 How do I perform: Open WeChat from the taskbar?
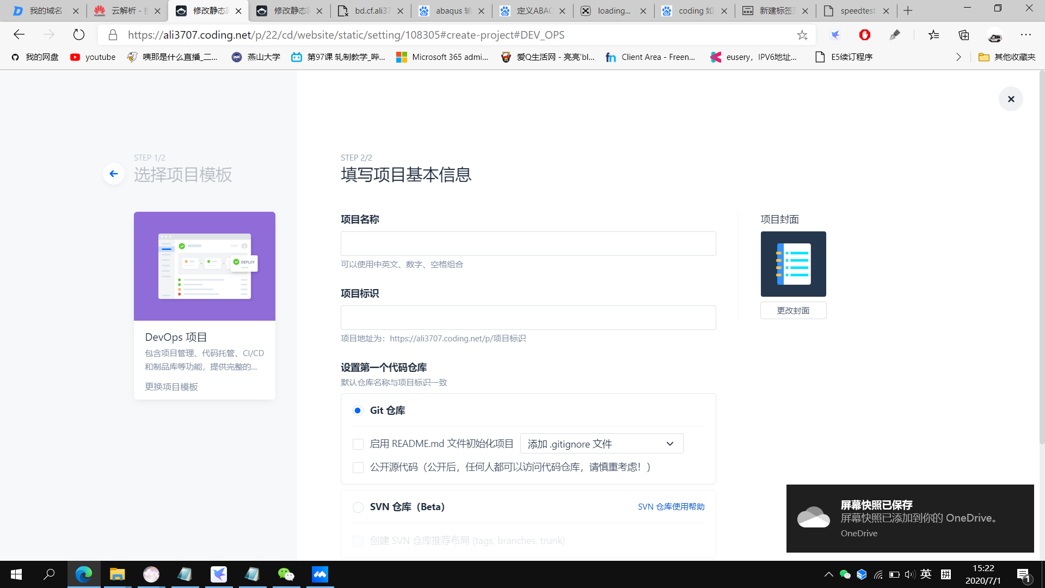click(x=286, y=574)
